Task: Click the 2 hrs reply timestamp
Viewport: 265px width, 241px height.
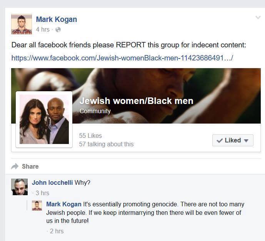Action: pyautogui.click(x=57, y=231)
